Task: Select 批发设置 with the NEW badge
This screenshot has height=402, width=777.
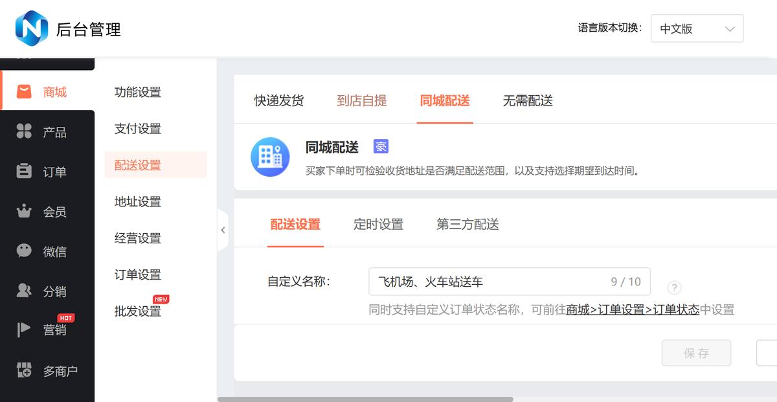Action: coord(136,311)
